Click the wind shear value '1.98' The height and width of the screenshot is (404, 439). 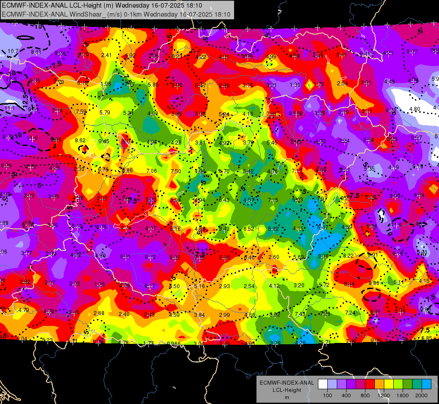coord(106,84)
